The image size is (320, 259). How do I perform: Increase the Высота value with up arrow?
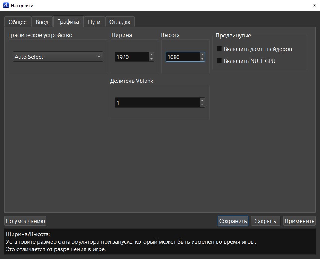pos(202,55)
